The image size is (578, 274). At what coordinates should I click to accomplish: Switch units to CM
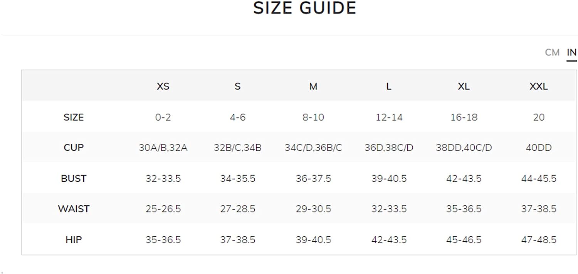pyautogui.click(x=552, y=52)
